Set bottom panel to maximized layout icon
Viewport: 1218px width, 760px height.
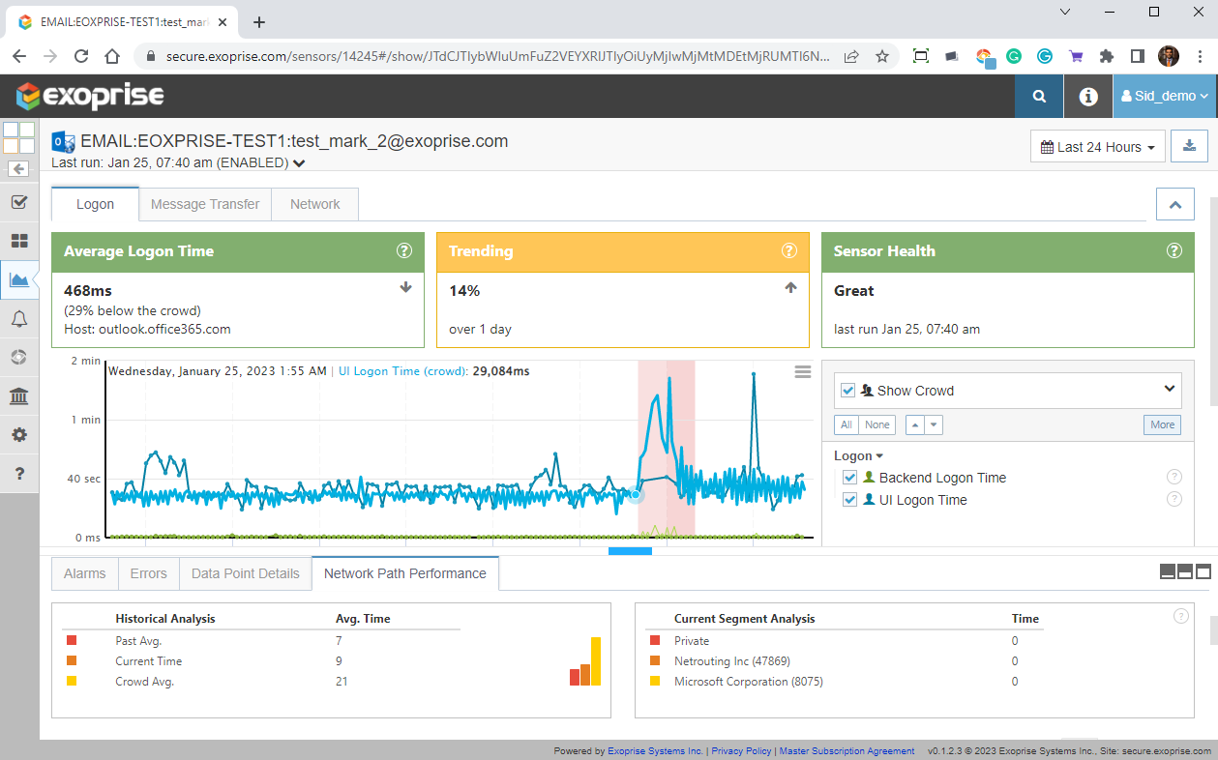click(1203, 571)
